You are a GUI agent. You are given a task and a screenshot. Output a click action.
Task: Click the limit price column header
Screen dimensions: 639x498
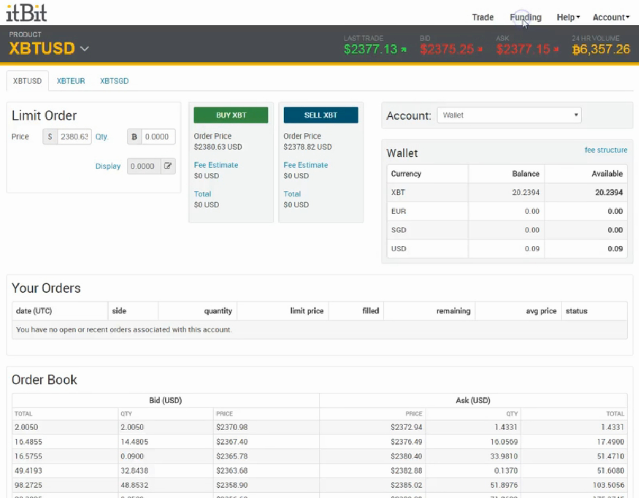pos(283,311)
